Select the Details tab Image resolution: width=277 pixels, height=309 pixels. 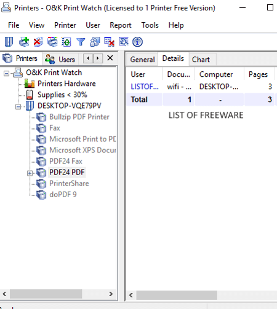tap(173, 58)
